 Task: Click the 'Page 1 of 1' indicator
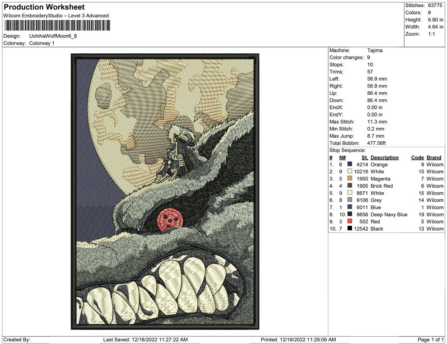(430, 339)
